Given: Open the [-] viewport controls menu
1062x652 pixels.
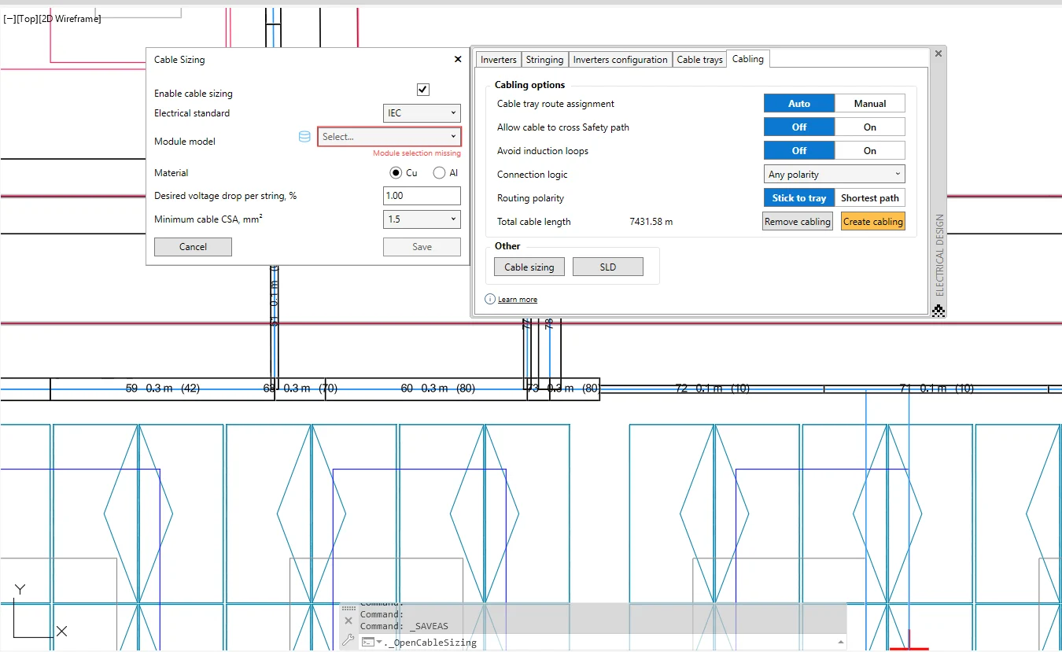Looking at the screenshot, I should point(9,18).
